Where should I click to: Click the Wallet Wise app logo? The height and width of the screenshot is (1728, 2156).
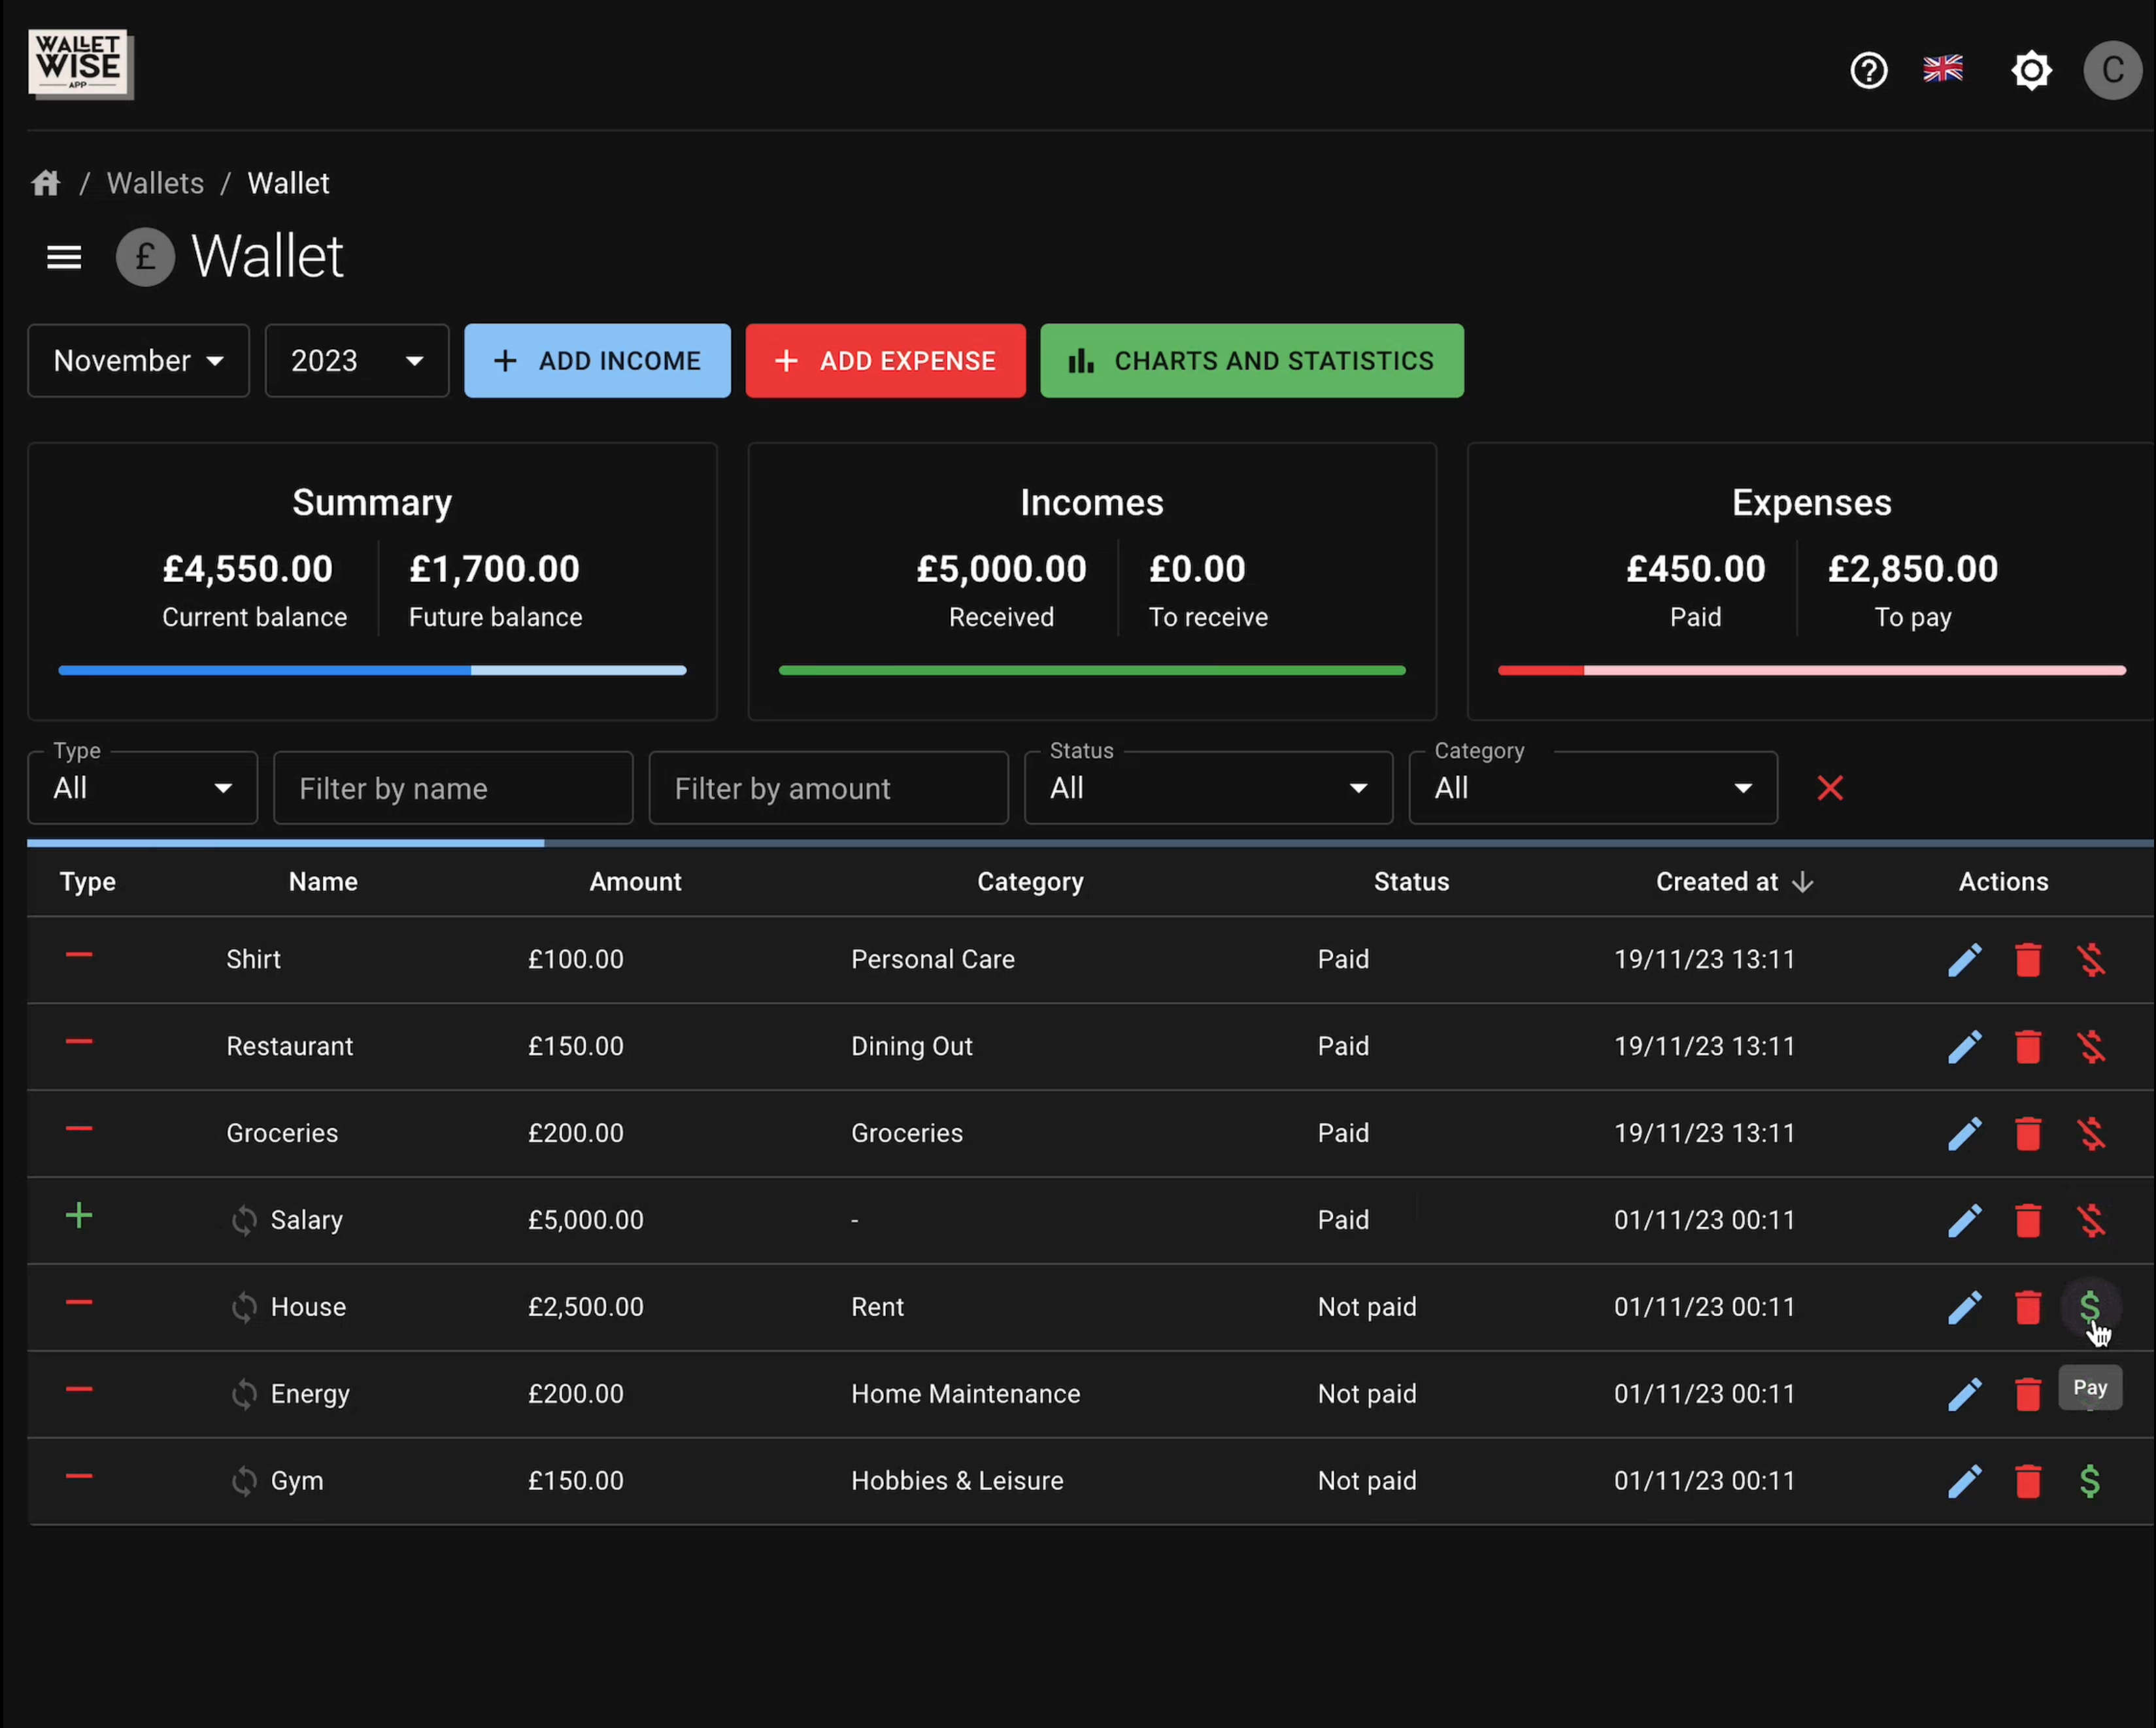click(80, 64)
